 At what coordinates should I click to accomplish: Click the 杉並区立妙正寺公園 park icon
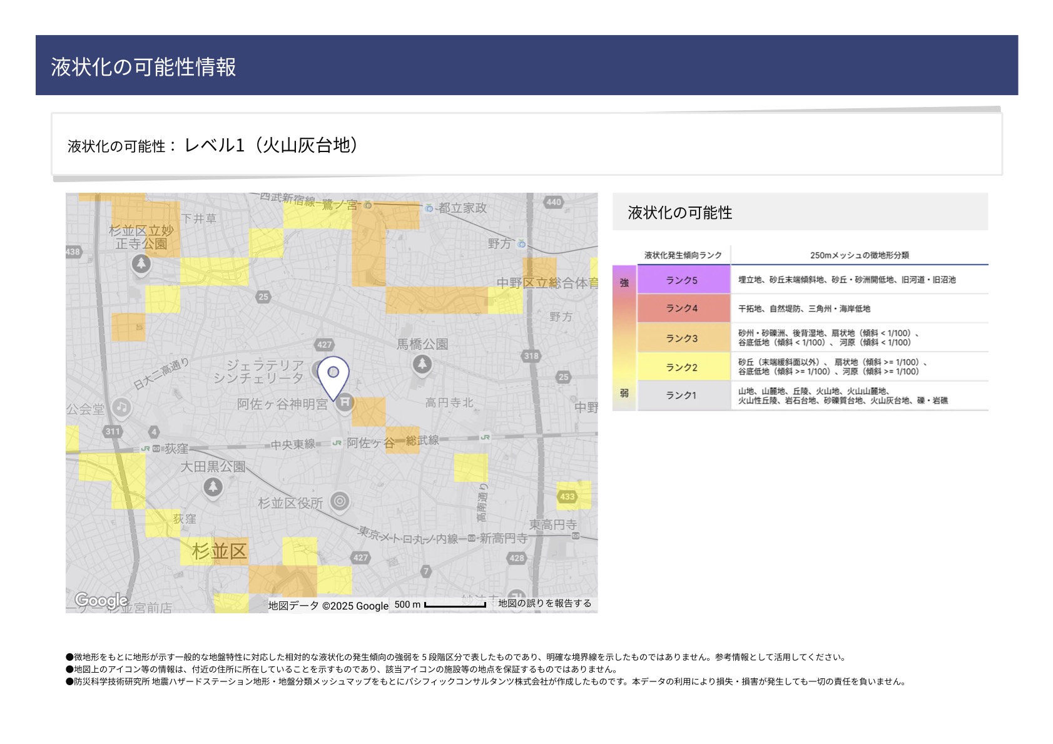tap(141, 264)
